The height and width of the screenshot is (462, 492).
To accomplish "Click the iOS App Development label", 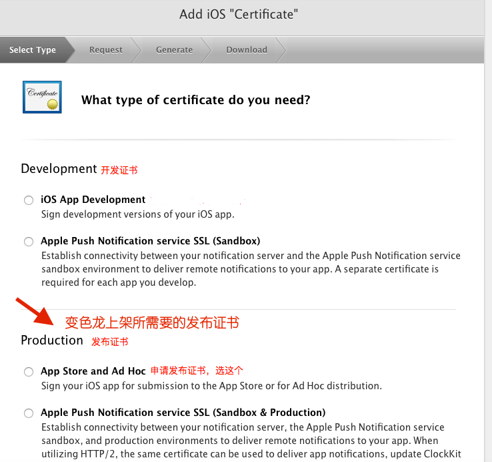I will coord(93,200).
